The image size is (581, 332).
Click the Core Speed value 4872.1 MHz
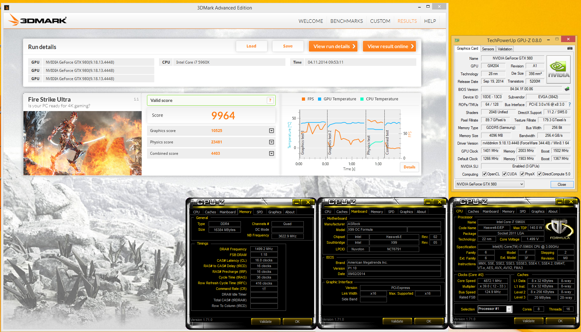tap(492, 281)
